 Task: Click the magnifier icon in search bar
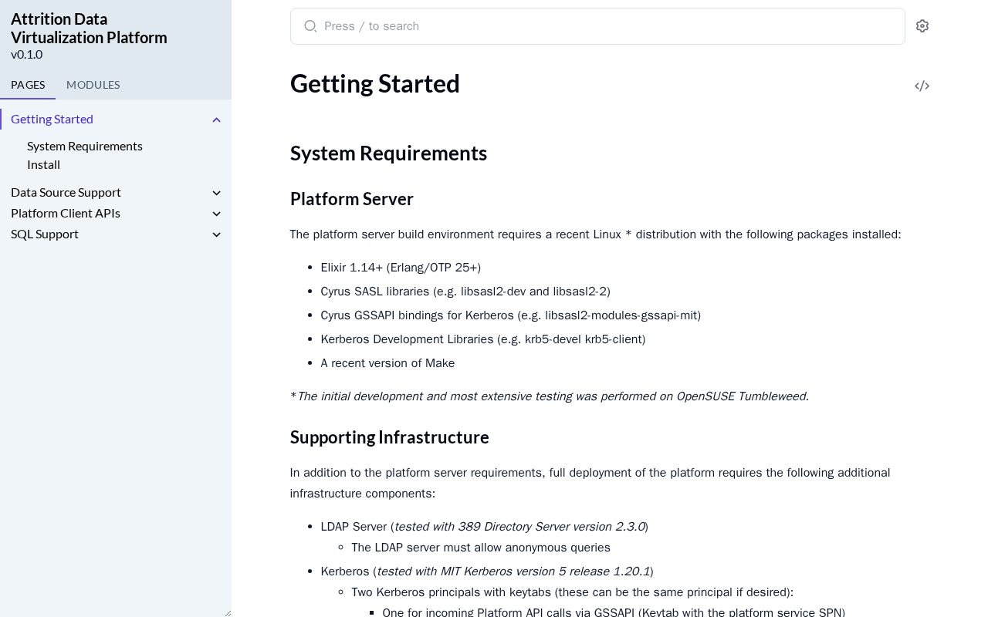[310, 26]
